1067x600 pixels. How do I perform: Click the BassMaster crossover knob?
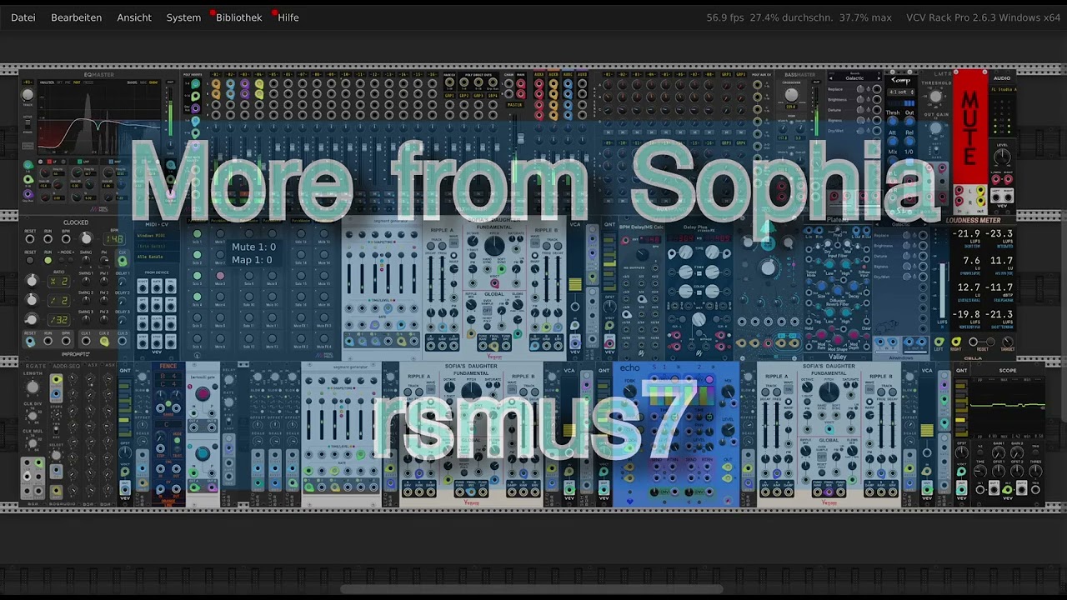791,95
